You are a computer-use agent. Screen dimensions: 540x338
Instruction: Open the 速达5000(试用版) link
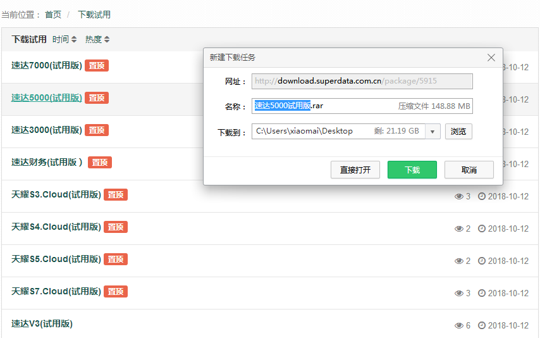click(47, 97)
